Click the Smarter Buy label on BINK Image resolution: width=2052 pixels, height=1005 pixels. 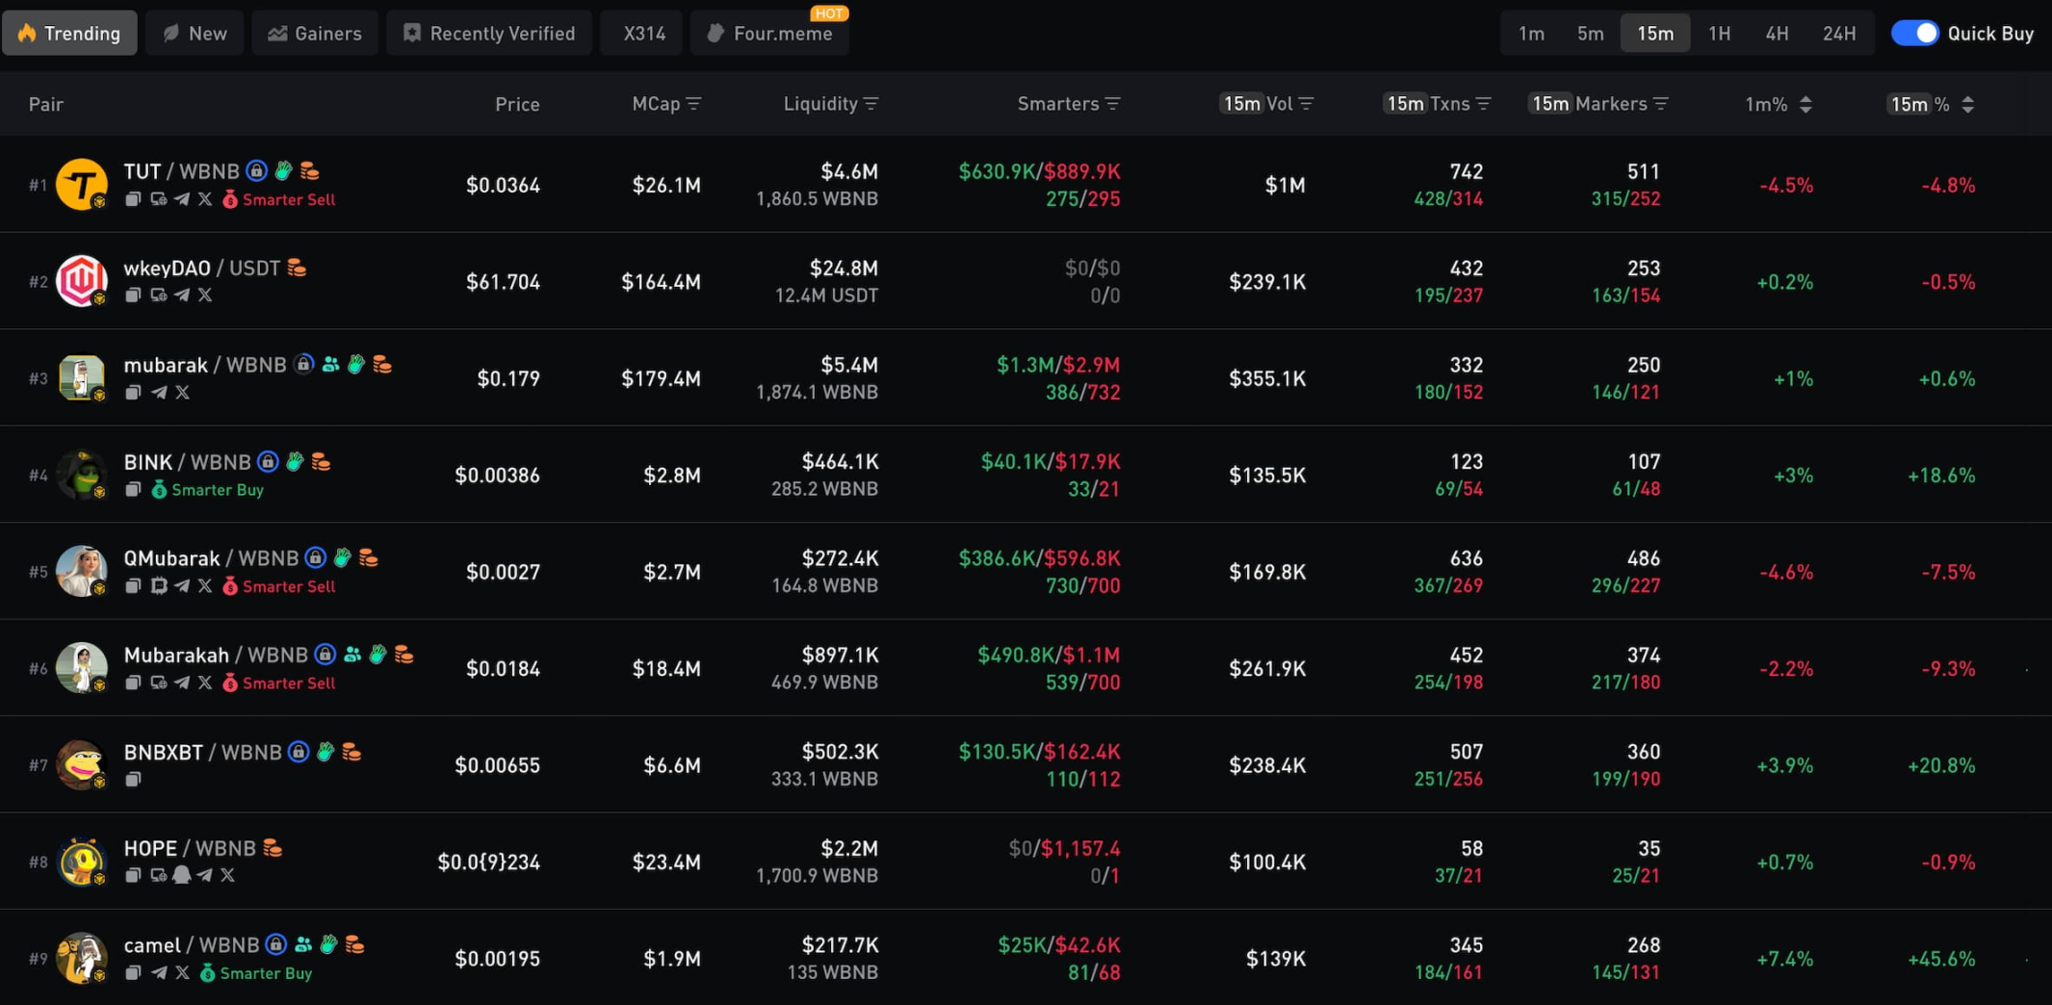point(217,489)
